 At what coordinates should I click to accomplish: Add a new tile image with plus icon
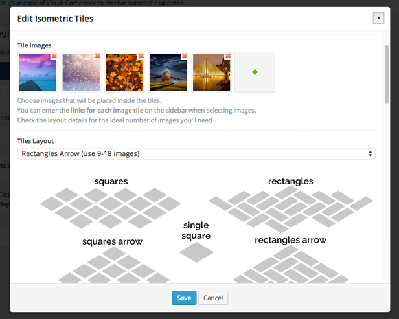[255, 72]
